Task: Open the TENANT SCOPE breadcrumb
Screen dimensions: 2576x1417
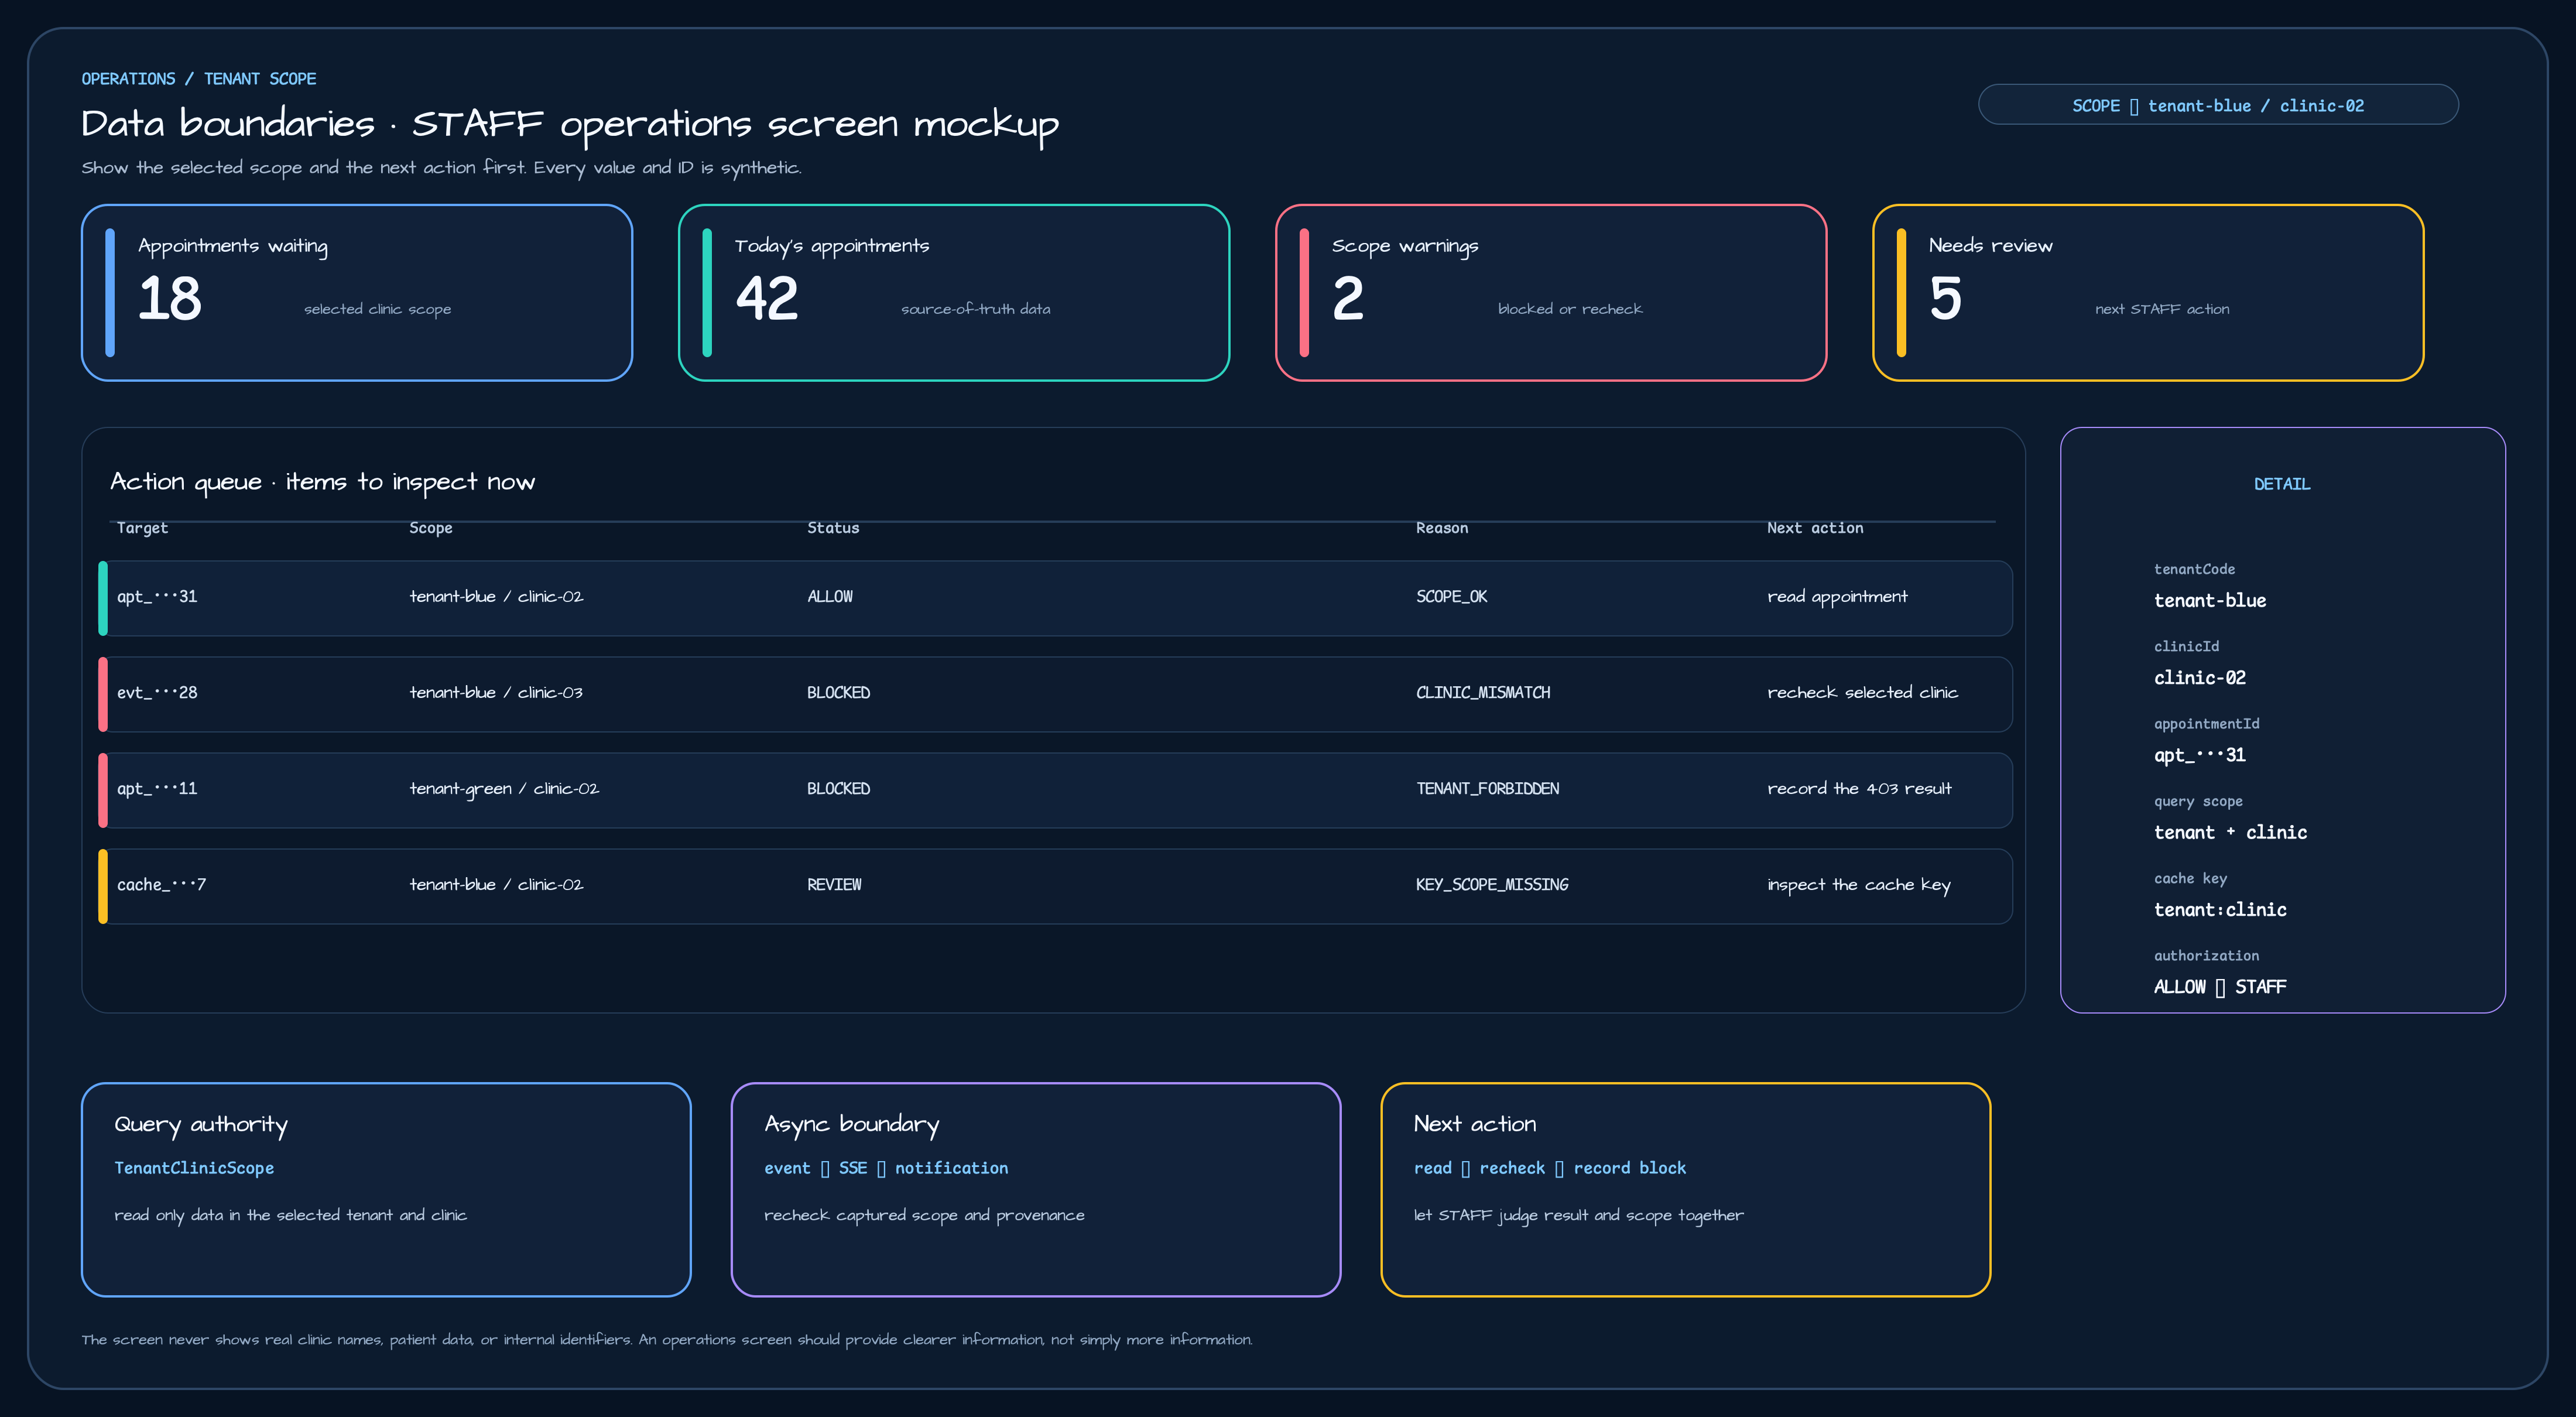Action: pyautogui.click(x=260, y=79)
